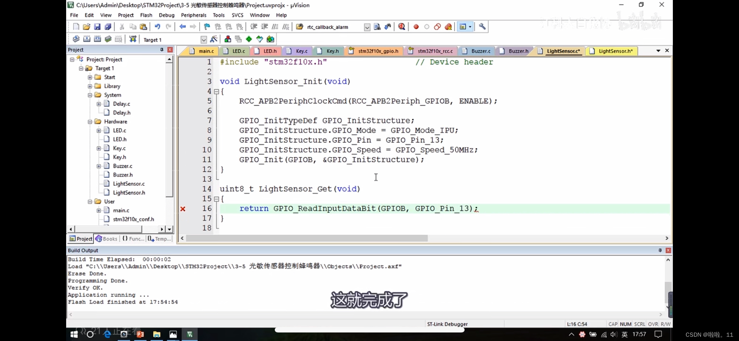Kill all breakpoints with the red X icon

(448, 27)
